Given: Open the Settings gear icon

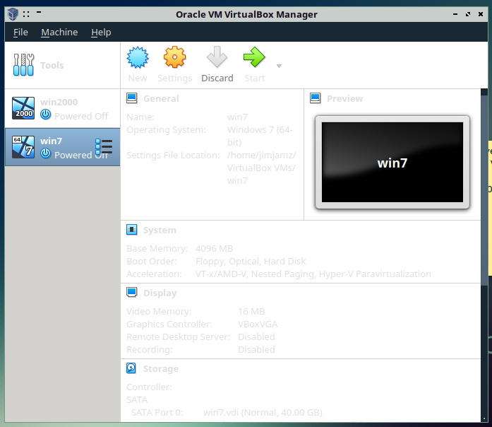Looking at the screenshot, I should pos(175,57).
